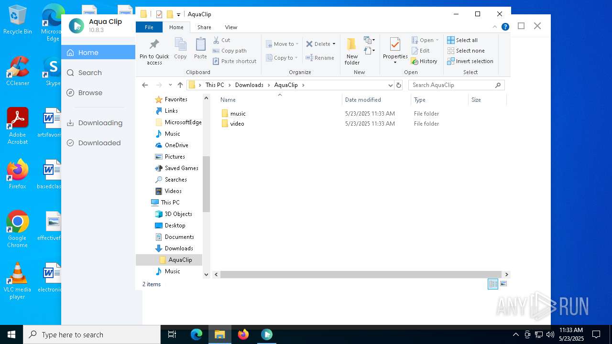The height and width of the screenshot is (344, 612).
Task: Expand the Delete options arrow
Action: 334,44
